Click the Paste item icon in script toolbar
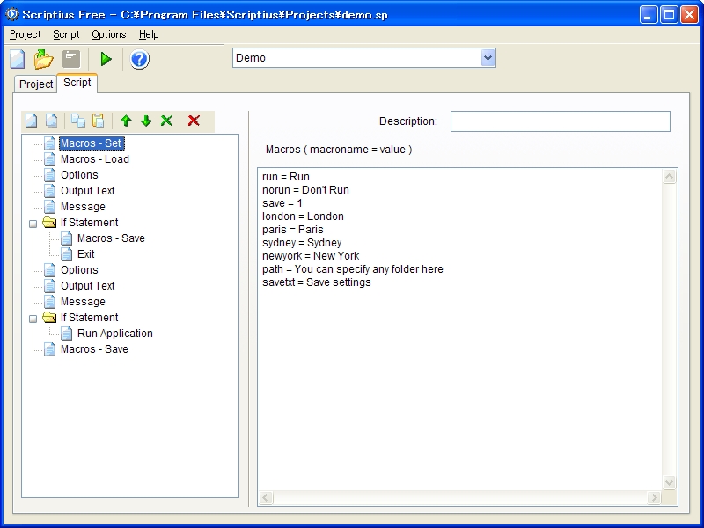This screenshot has width=704, height=528. [99, 121]
